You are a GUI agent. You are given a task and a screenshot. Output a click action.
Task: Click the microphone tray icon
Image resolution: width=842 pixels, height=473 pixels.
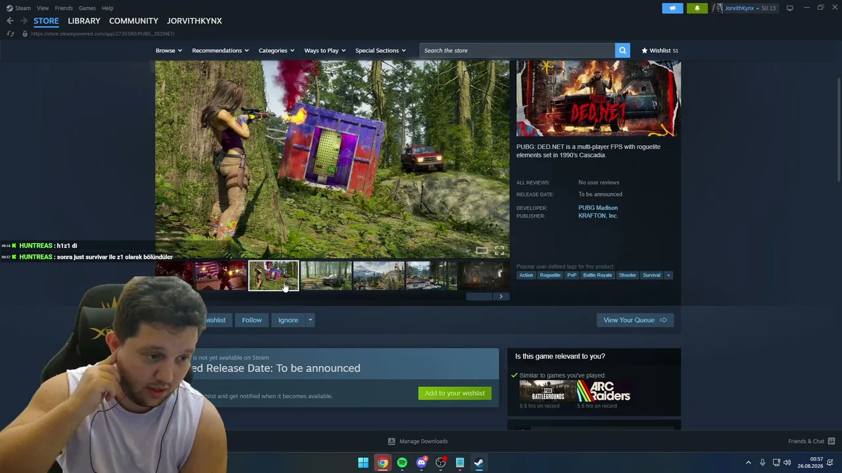(762, 462)
